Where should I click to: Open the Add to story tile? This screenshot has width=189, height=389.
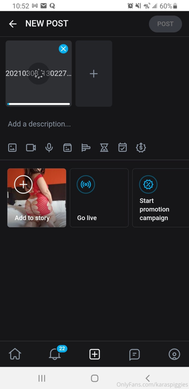click(37, 198)
